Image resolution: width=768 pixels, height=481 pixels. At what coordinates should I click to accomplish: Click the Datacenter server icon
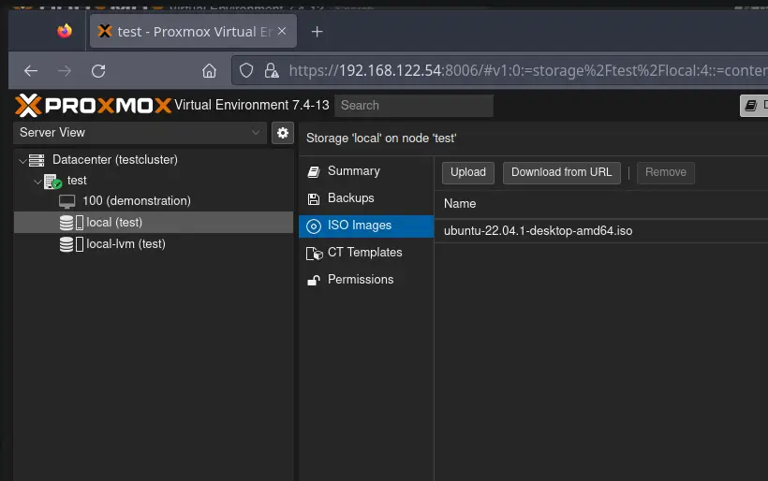37,159
